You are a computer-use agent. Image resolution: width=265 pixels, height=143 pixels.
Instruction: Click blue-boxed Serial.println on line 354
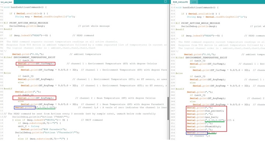[x=197, y=133]
